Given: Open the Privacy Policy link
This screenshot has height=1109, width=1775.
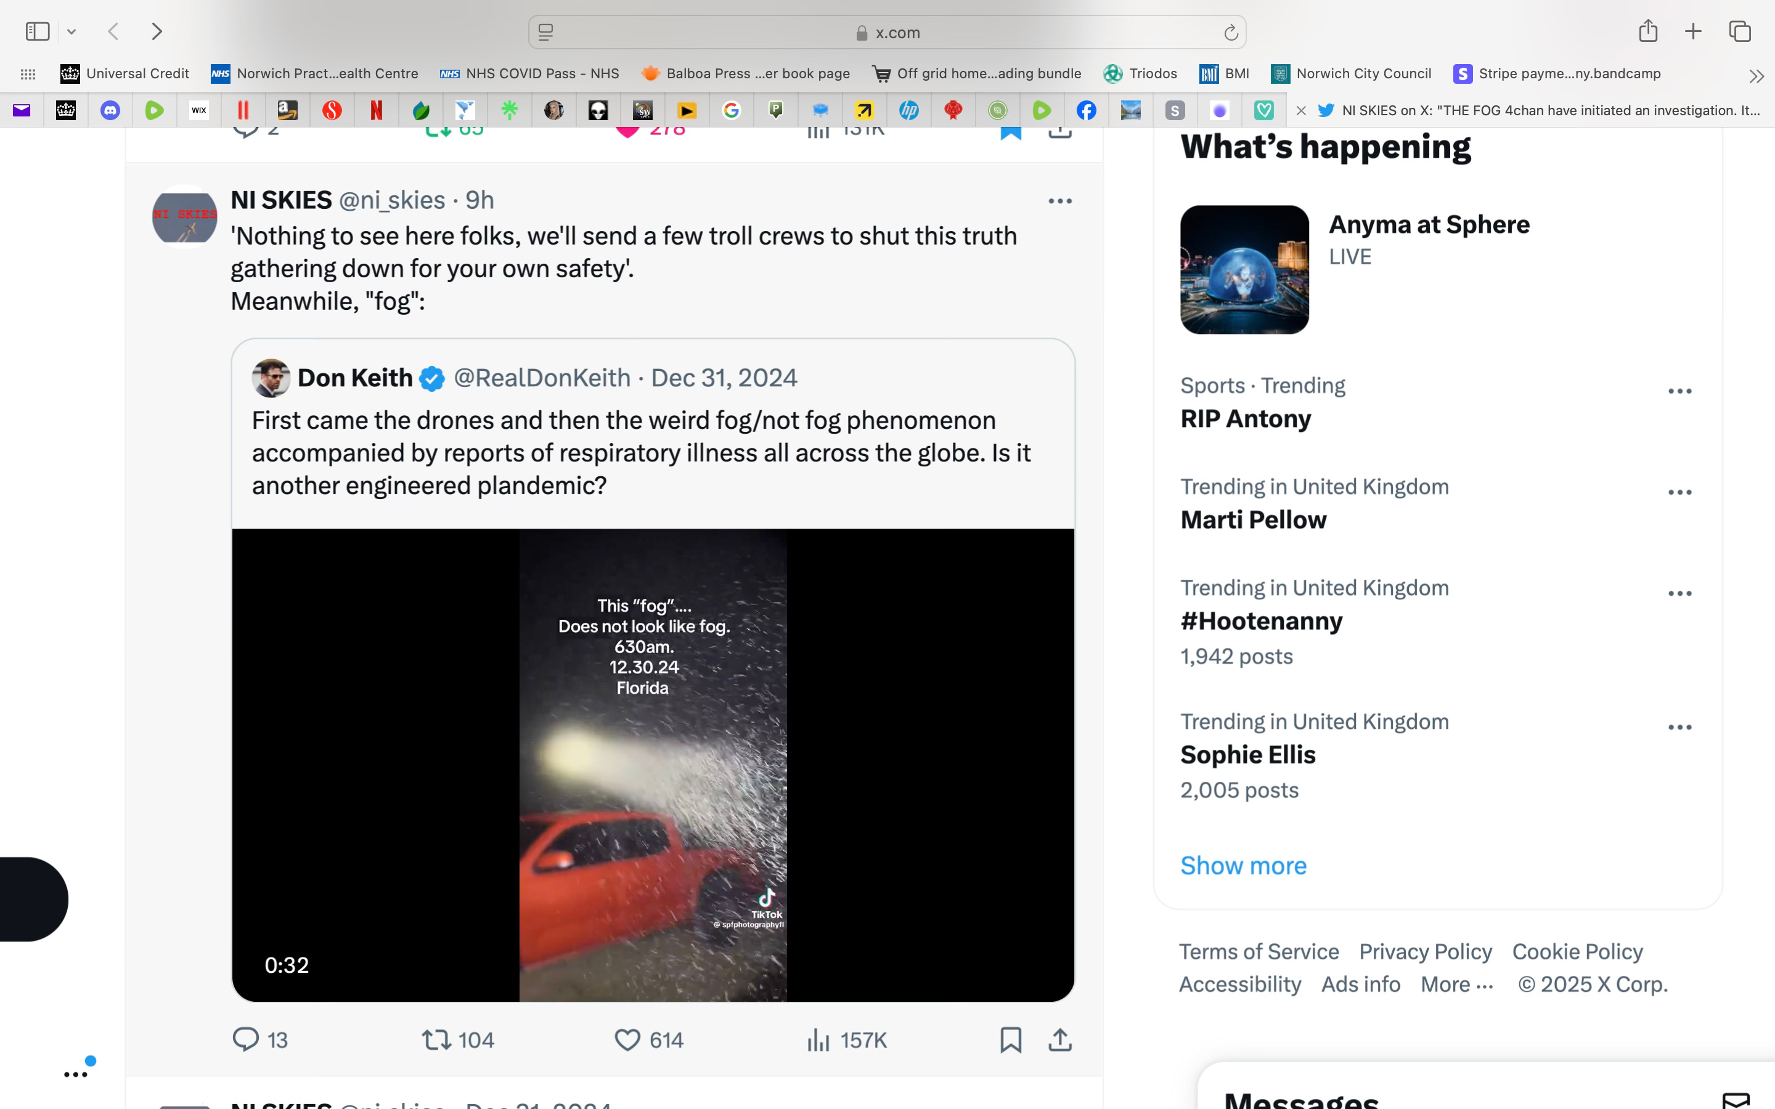Looking at the screenshot, I should 1425,951.
